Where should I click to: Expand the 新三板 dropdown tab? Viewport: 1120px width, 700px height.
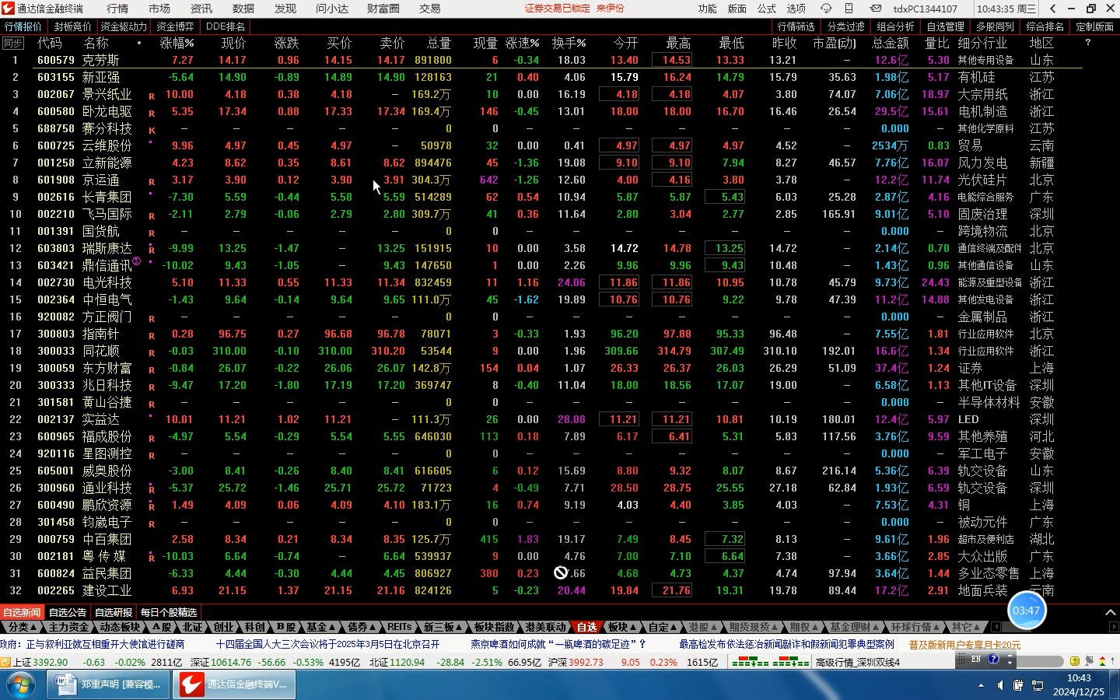tap(442, 628)
